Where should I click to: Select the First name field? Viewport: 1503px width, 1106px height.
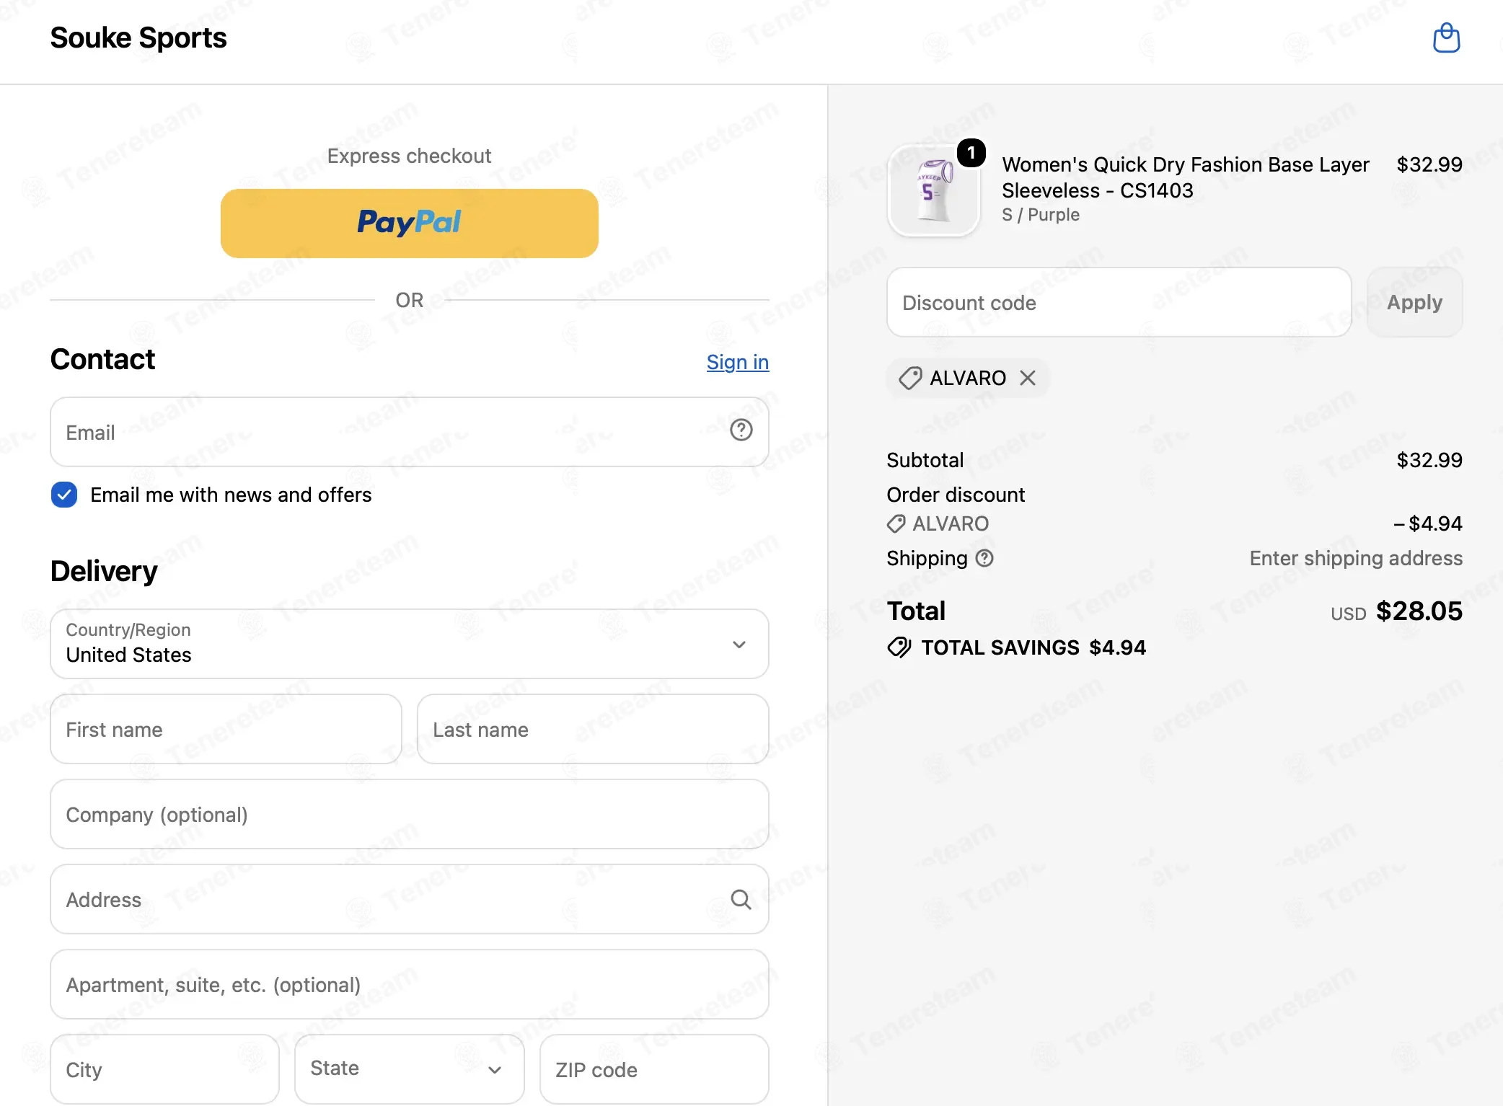tap(226, 729)
